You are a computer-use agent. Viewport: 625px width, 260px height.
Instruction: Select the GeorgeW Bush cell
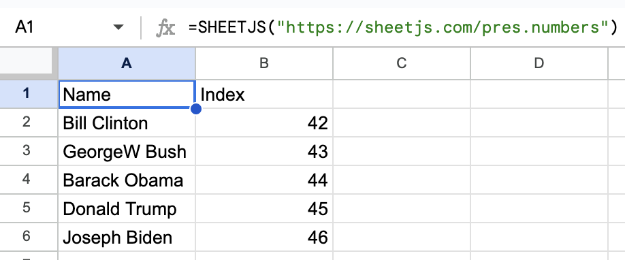127,152
